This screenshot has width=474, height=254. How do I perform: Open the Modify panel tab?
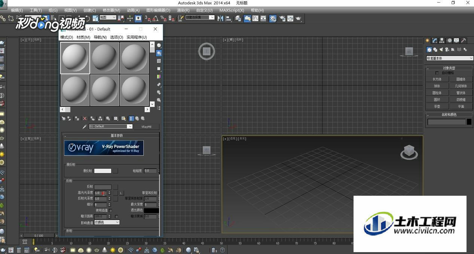coord(435,40)
